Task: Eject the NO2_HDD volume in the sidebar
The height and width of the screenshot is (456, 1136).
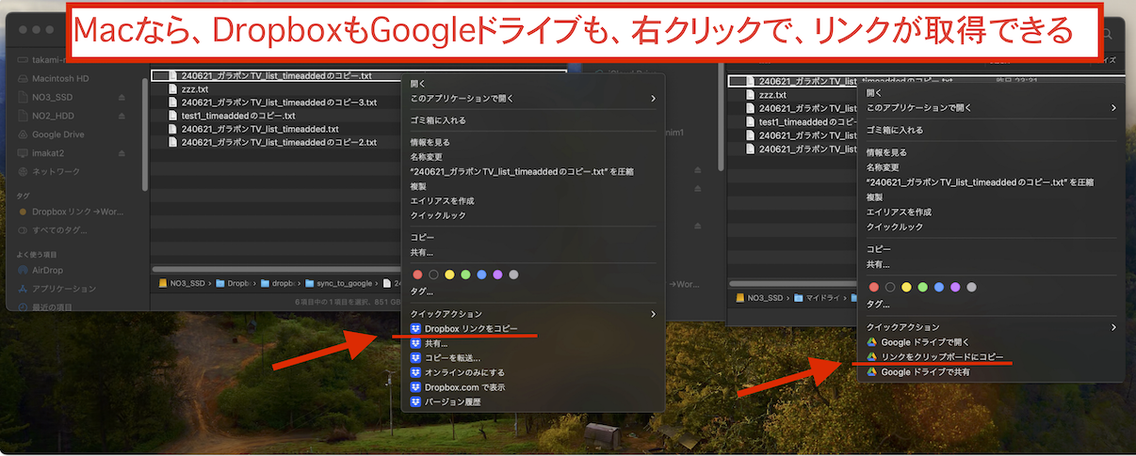Action: pos(122,116)
